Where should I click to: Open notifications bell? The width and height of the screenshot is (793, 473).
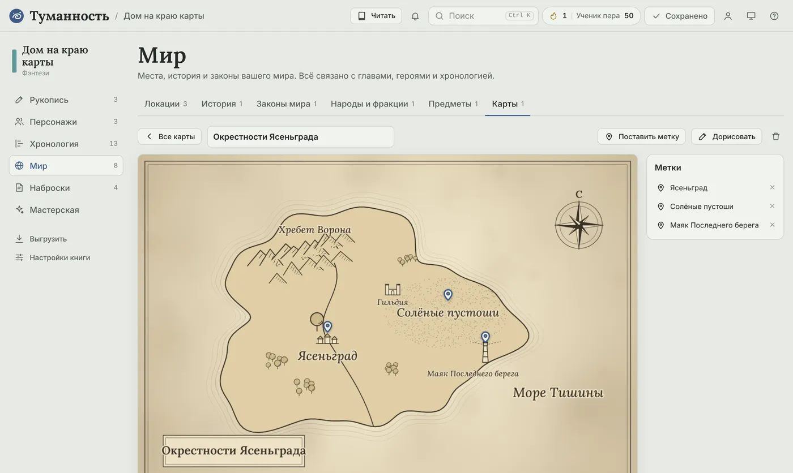click(415, 16)
